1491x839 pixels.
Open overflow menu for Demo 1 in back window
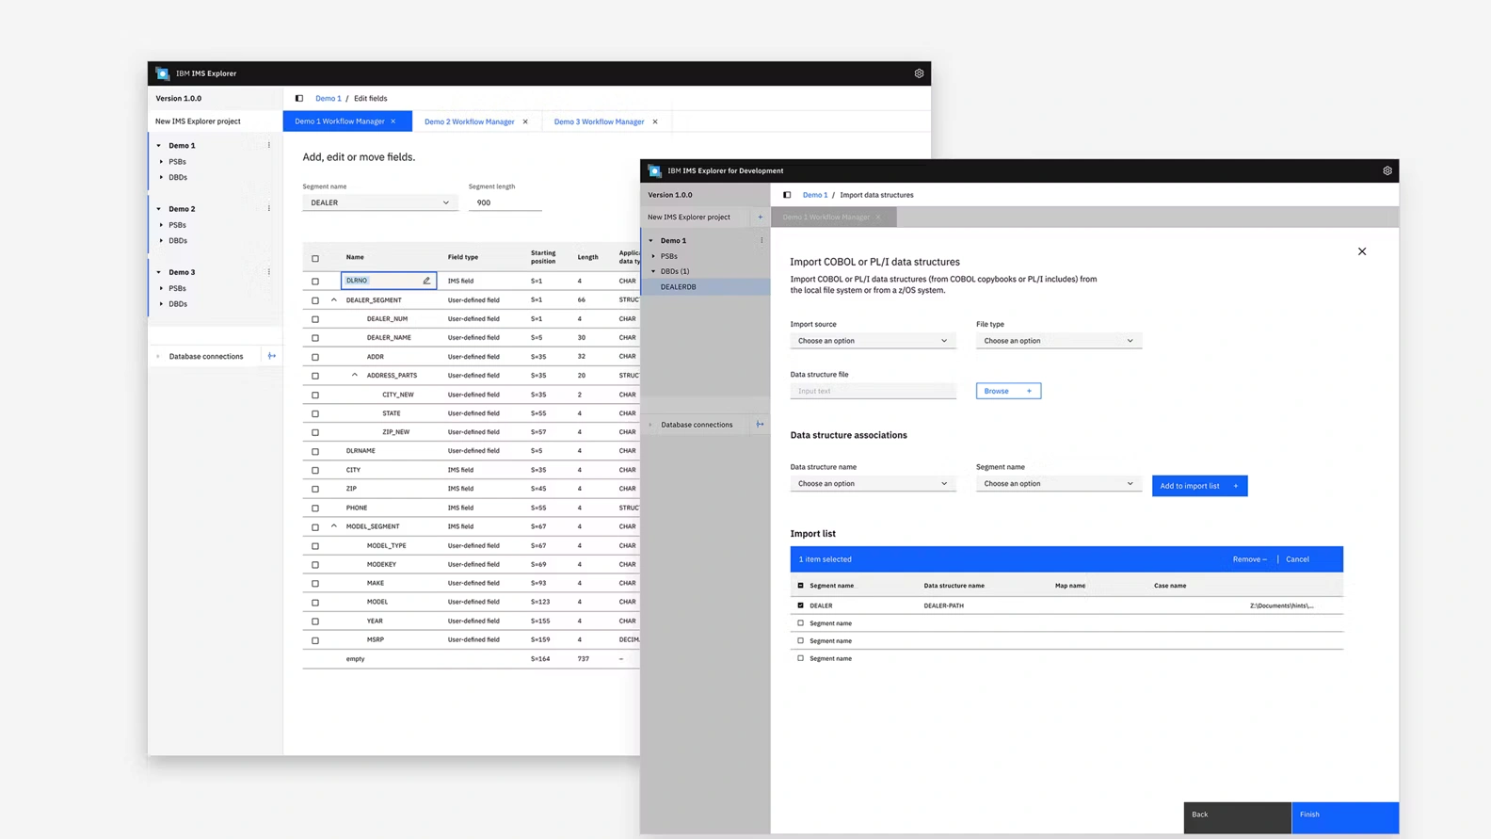pyautogui.click(x=269, y=145)
